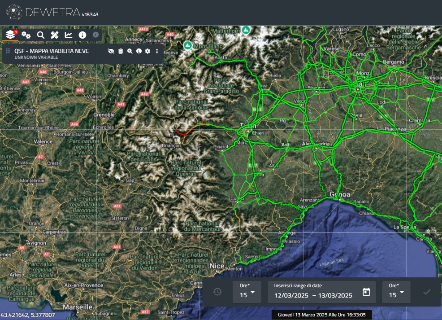
Task: Click the search magnifier tool
Action: (40, 35)
